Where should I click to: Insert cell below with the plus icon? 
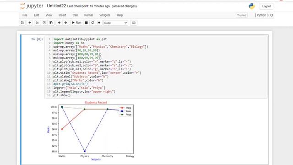[x=30, y=23]
